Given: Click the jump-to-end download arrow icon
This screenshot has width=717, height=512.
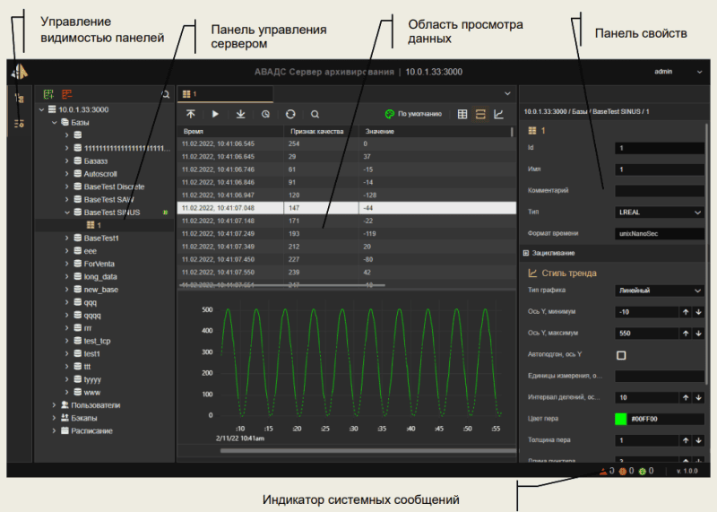Looking at the screenshot, I should tap(240, 115).
